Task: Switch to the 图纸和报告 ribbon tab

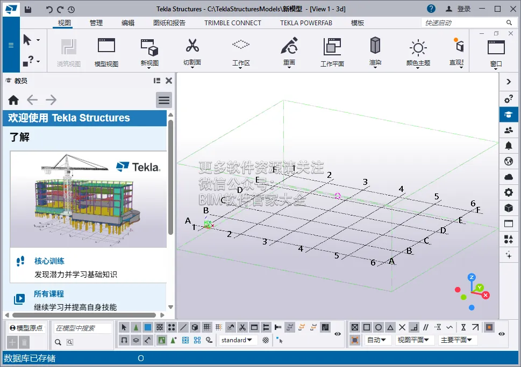Action: (169, 23)
